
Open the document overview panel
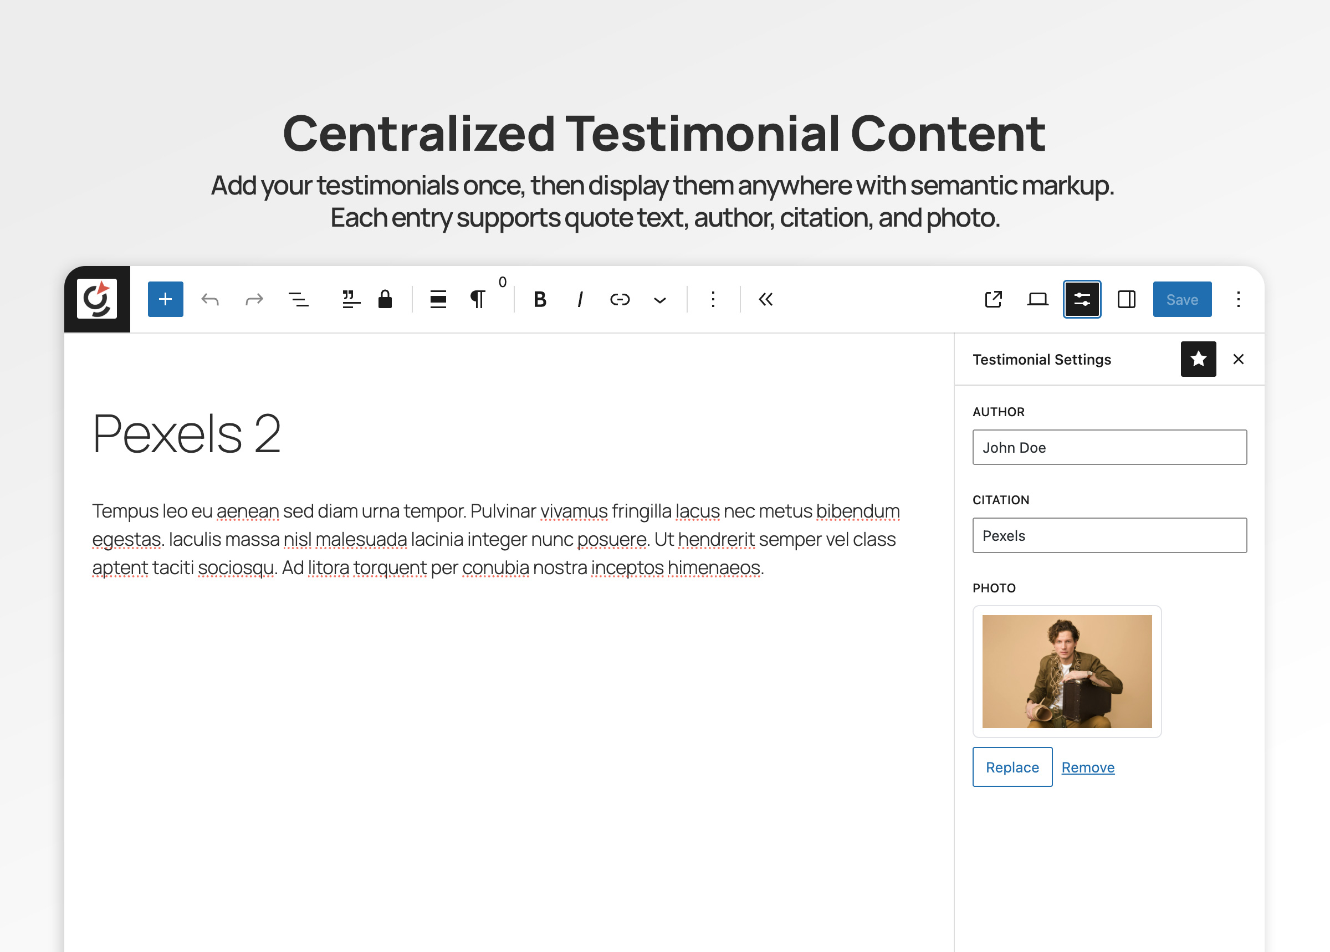(x=298, y=300)
